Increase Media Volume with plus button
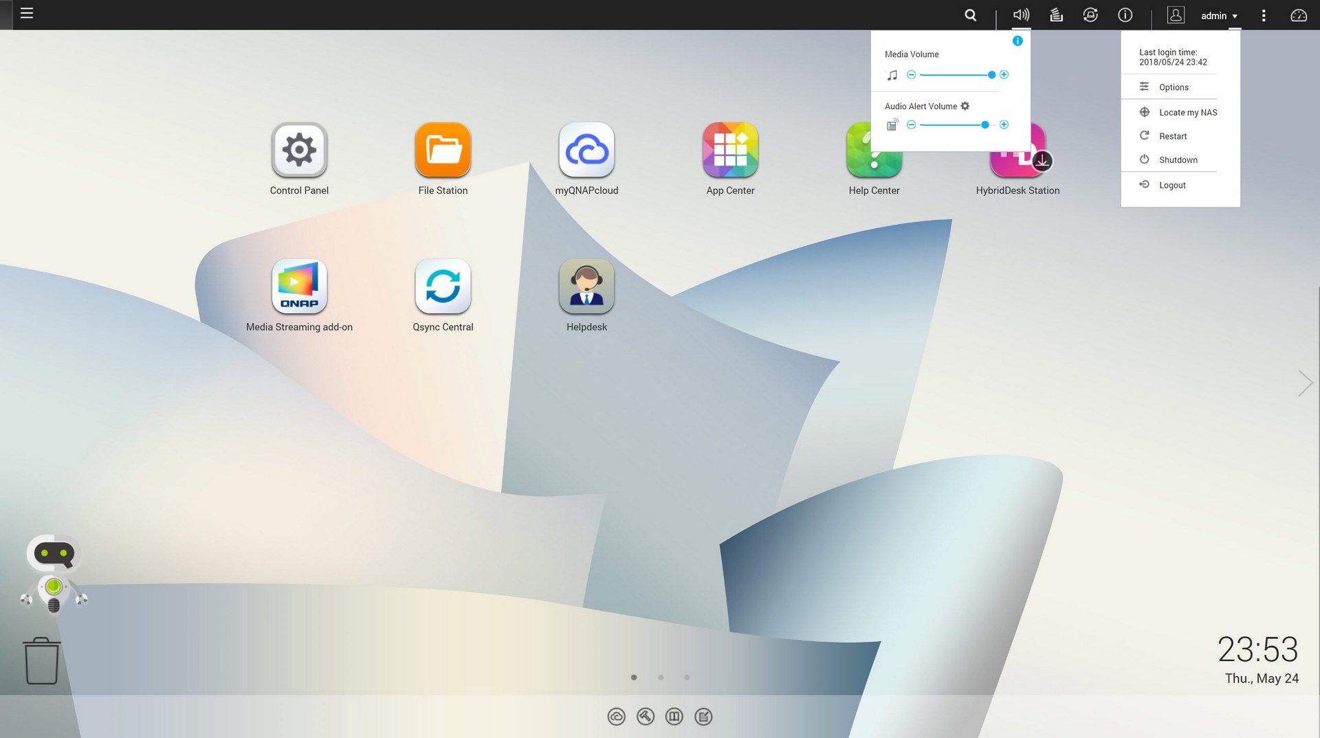The height and width of the screenshot is (738, 1320). pos(1004,74)
